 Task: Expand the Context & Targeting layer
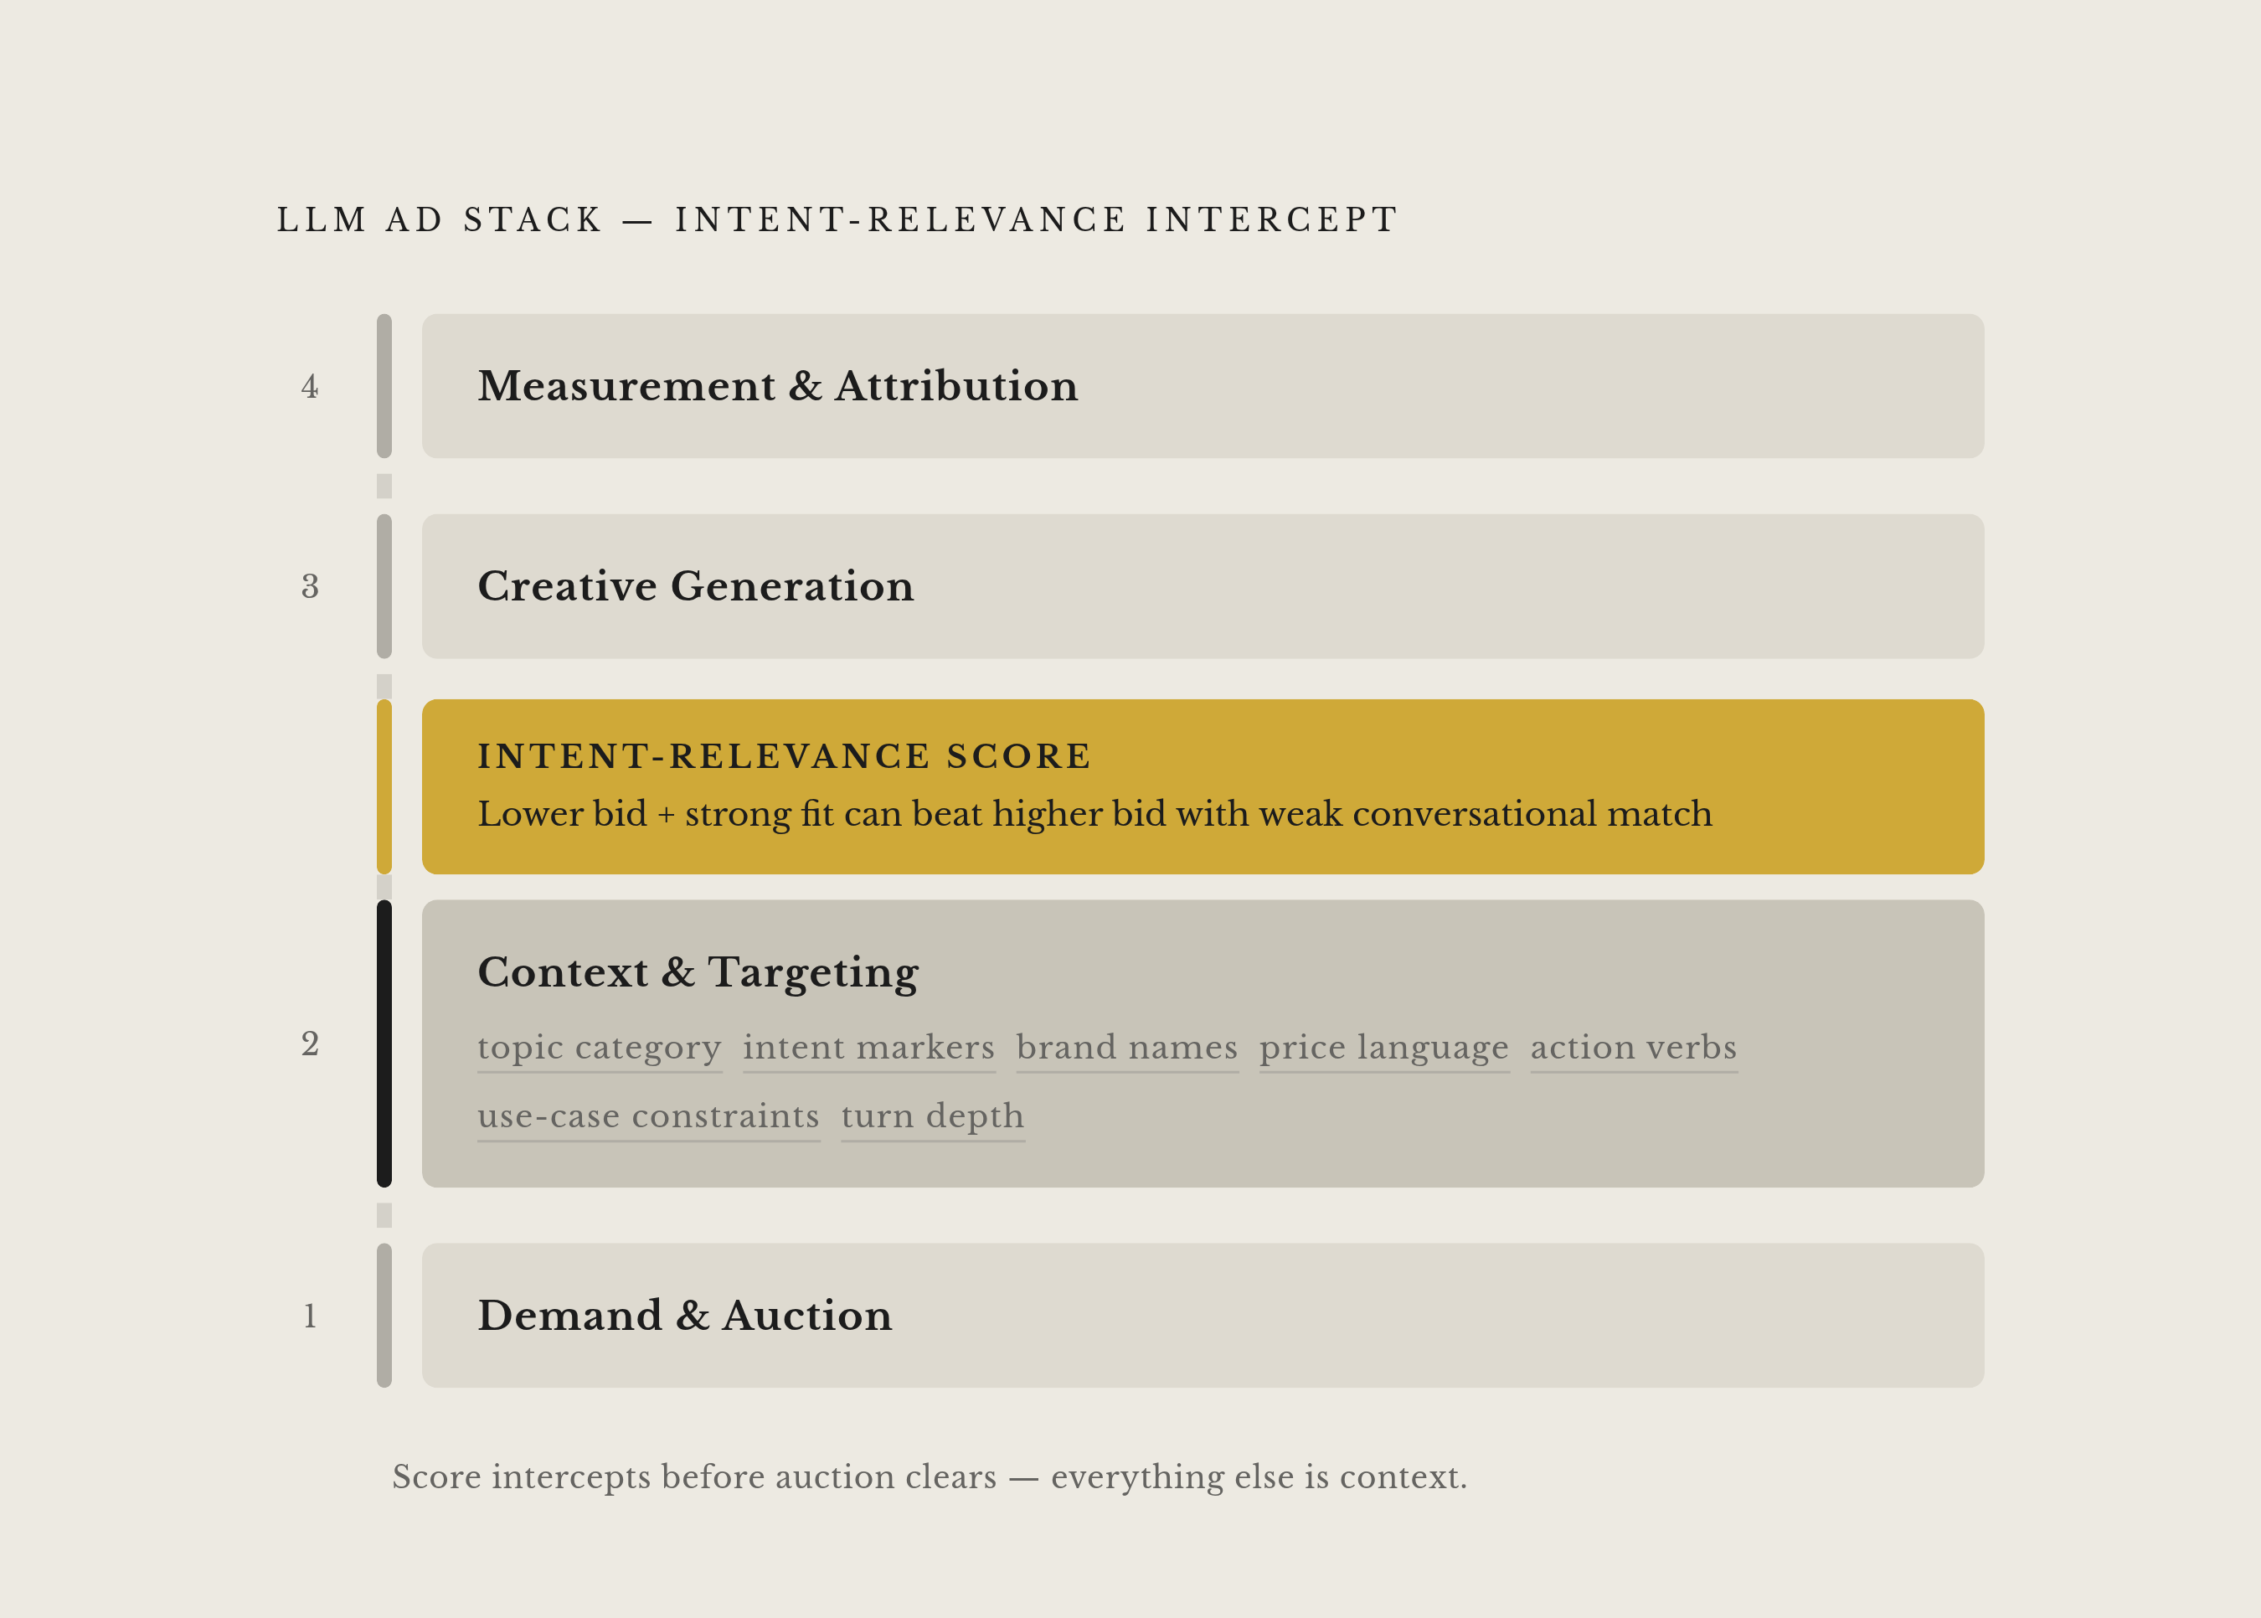pos(1203,1043)
